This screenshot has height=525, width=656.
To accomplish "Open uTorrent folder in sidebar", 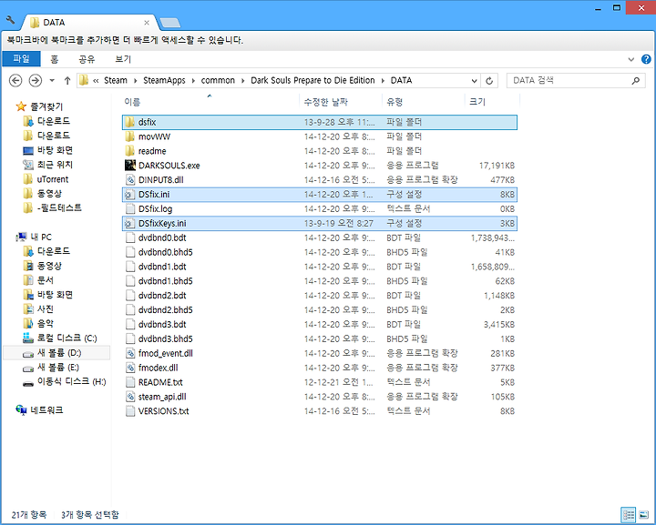I will coord(46,179).
